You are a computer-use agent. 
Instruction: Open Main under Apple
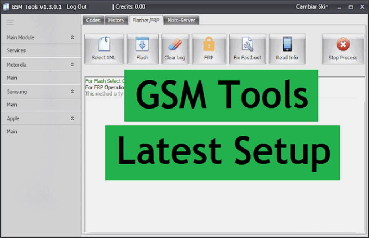41,131
